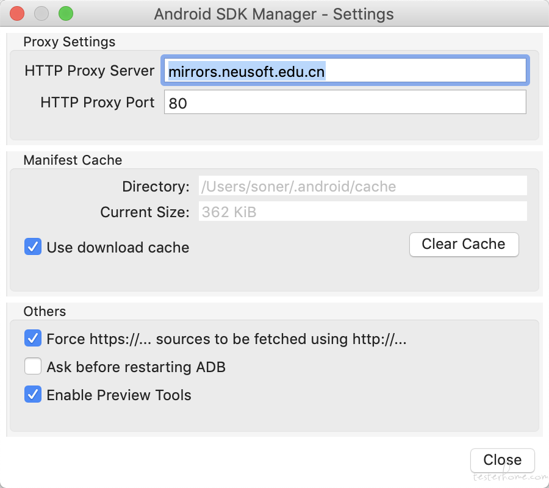The width and height of the screenshot is (549, 488).
Task: Click the highlighted mirrors.neusoft.edu.cn text
Action: [247, 71]
